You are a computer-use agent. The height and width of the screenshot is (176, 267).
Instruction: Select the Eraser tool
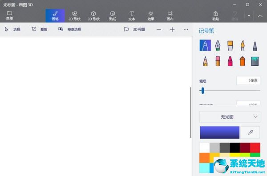pos(218,61)
